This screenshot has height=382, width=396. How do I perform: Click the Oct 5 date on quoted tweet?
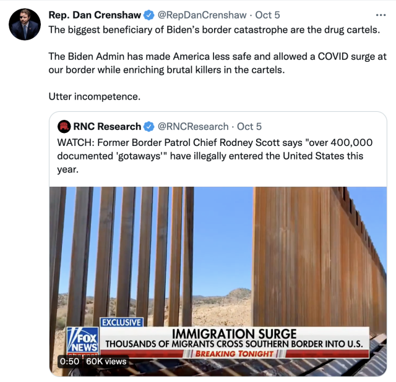(x=249, y=127)
